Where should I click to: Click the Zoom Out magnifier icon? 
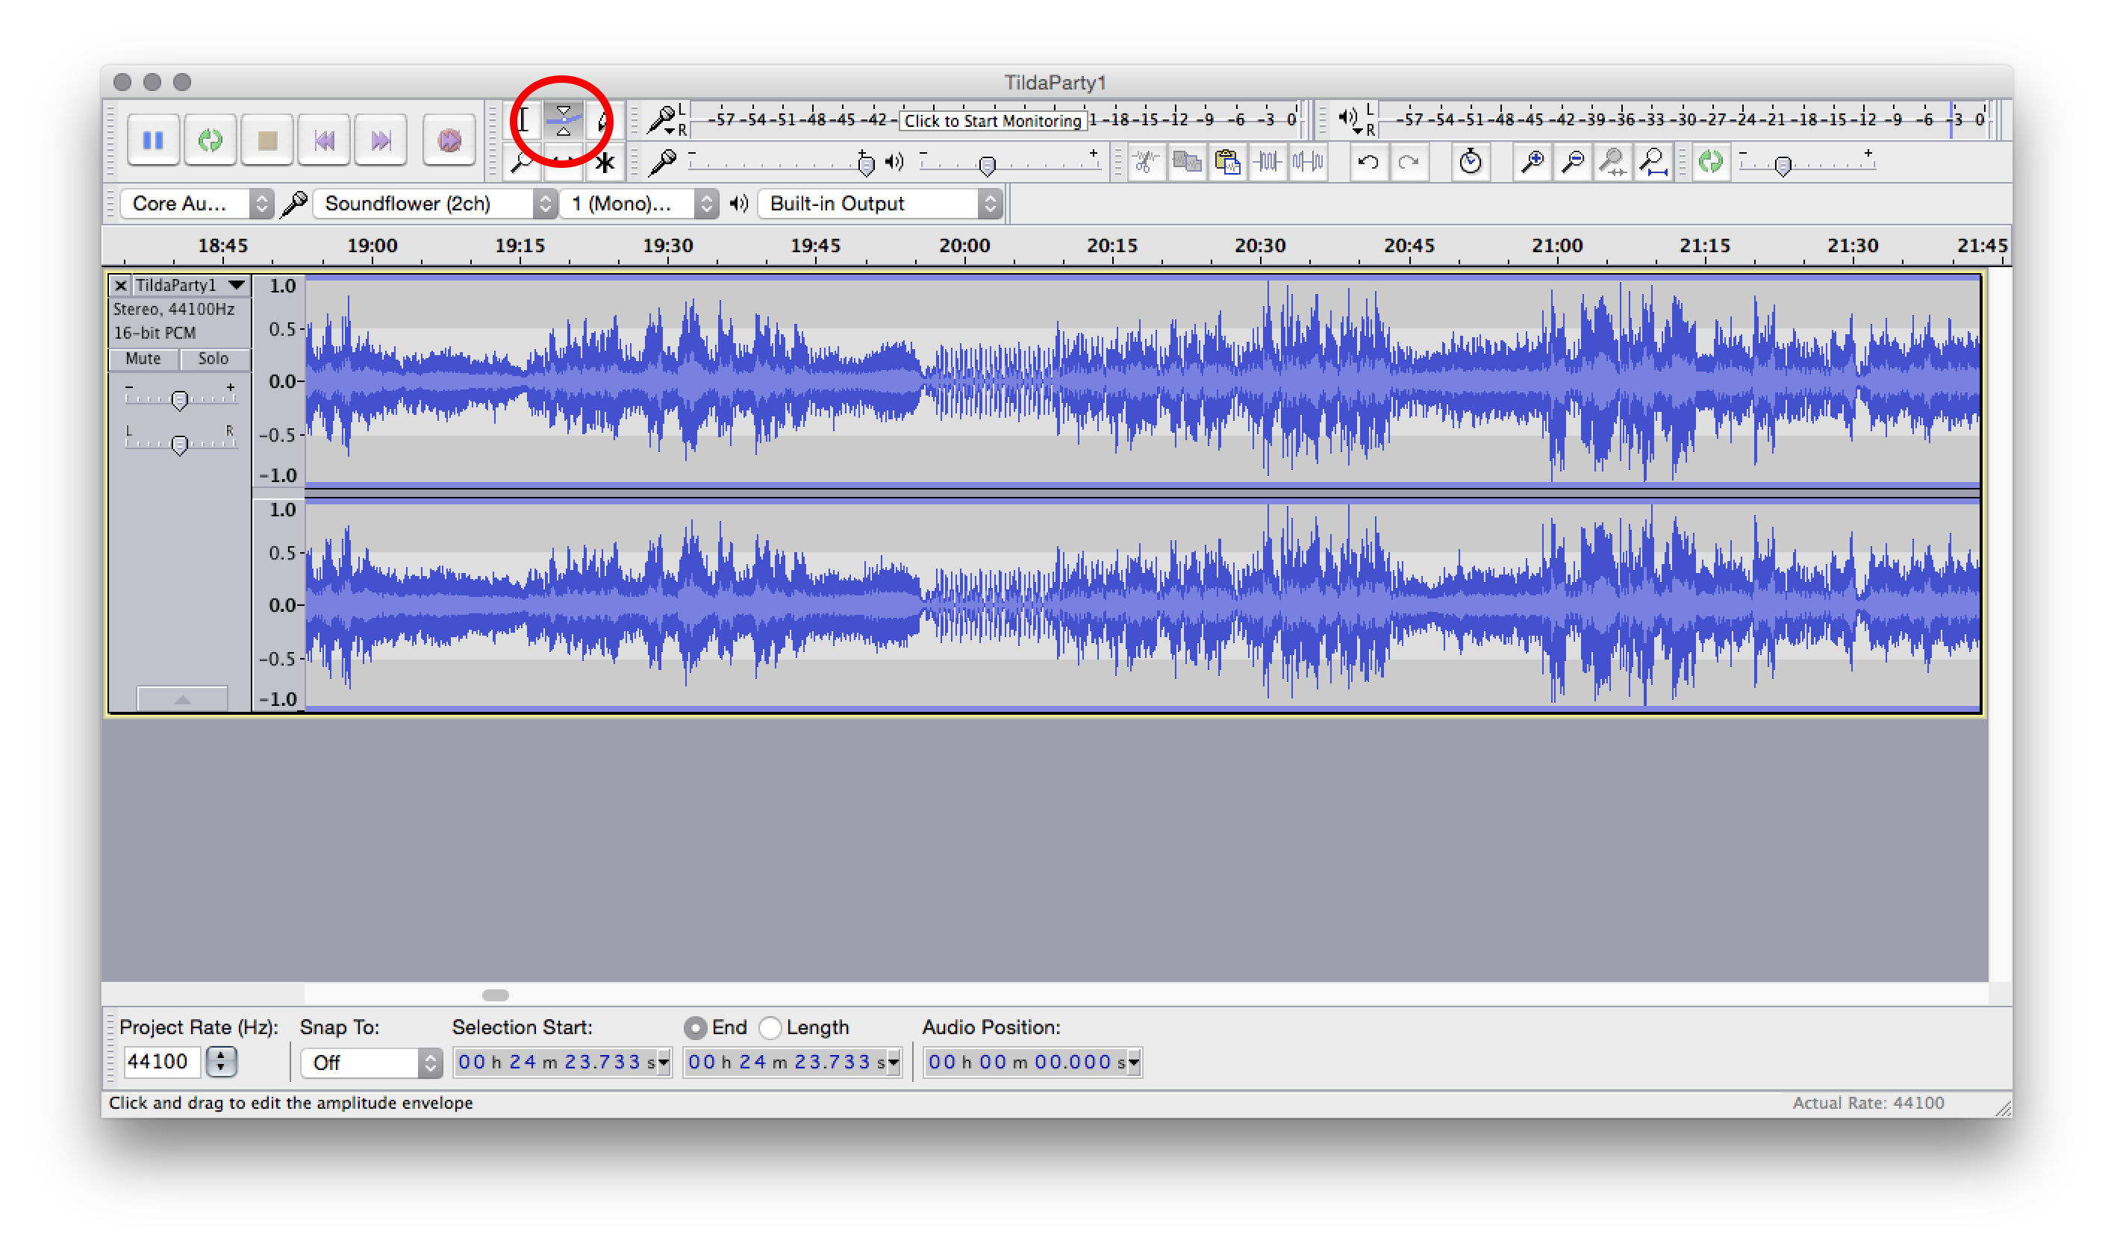pos(1572,161)
